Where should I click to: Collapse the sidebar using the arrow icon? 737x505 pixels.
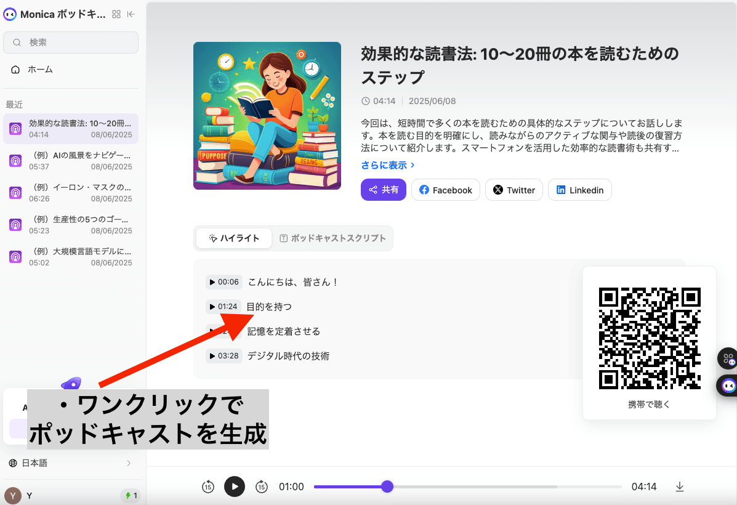pyautogui.click(x=131, y=14)
